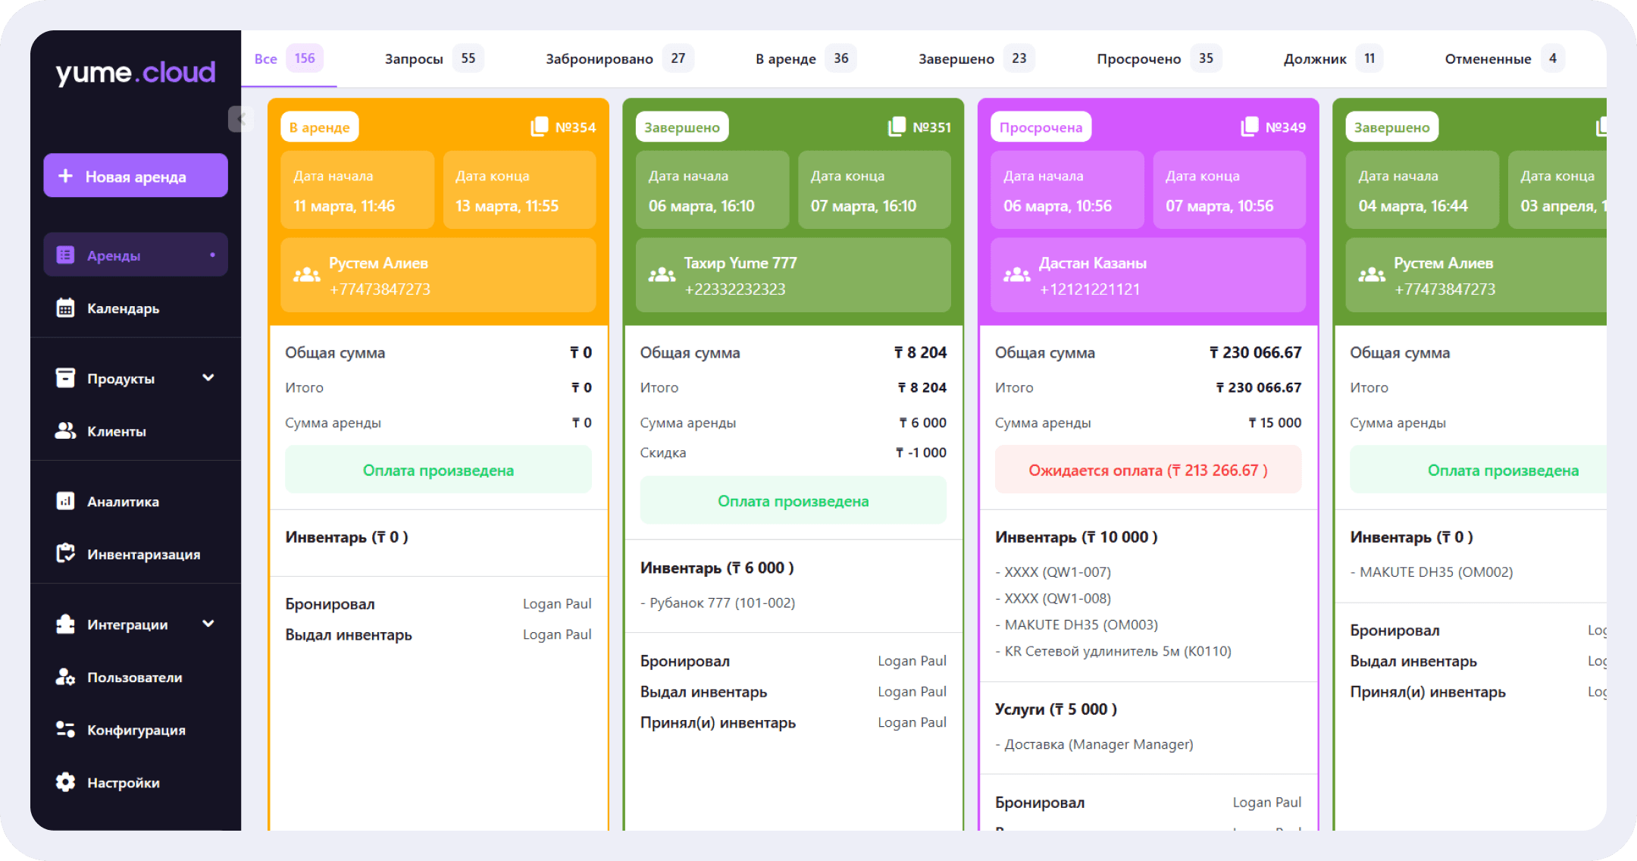Click the В аренде status badge on №354
This screenshot has height=861, width=1637.
[x=319, y=127]
